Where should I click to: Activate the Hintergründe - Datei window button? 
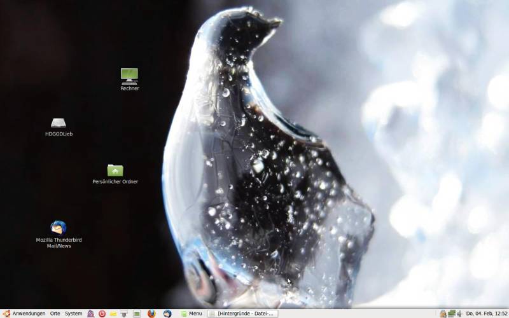click(242, 314)
